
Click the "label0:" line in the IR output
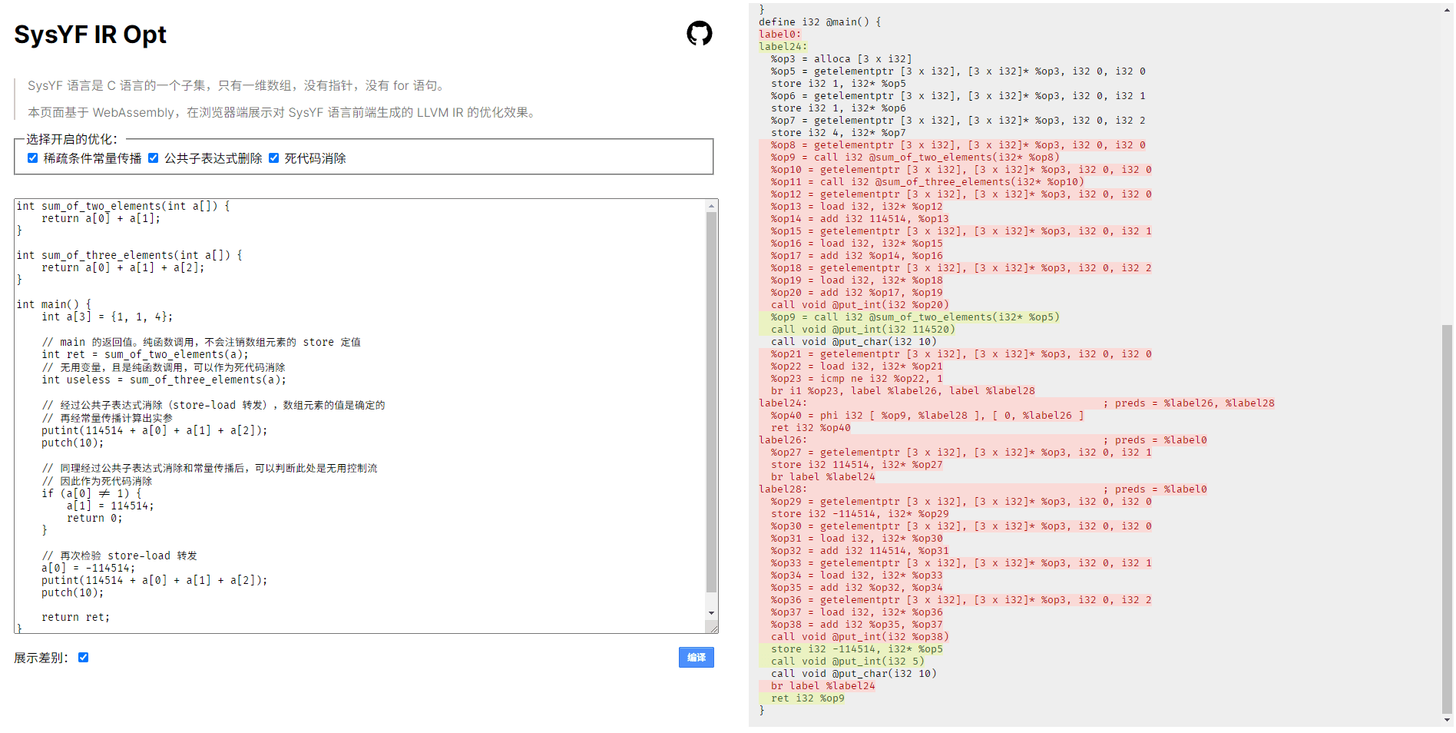pos(779,35)
